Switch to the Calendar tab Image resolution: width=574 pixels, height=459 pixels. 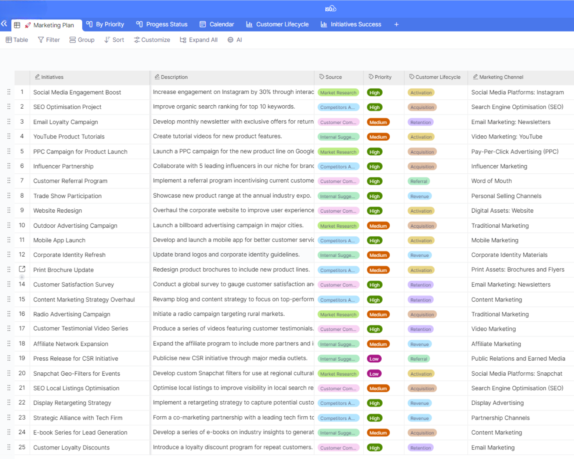[217, 25]
